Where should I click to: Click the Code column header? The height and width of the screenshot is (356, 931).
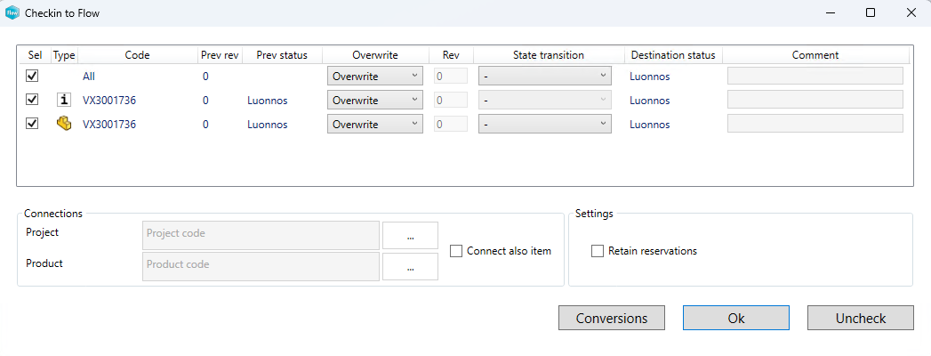point(137,55)
